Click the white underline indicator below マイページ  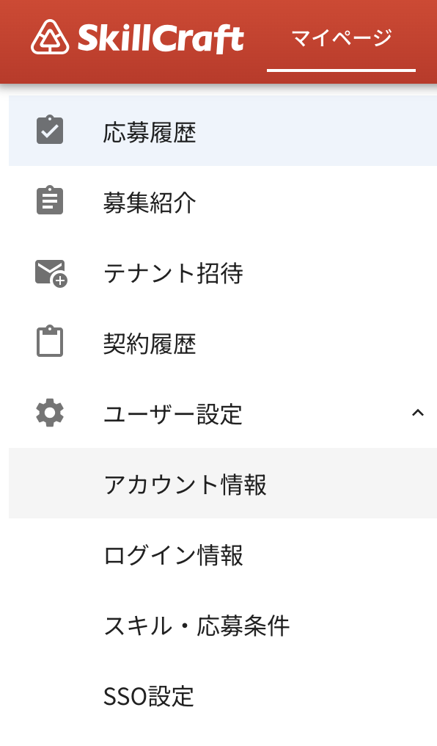pyautogui.click(x=342, y=70)
